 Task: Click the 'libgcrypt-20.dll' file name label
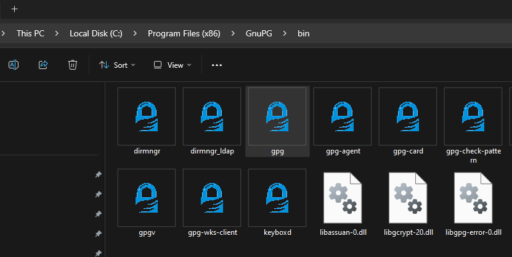tap(408, 232)
